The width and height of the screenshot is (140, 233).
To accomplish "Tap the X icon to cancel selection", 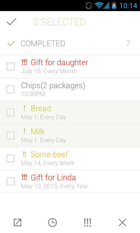I will coord(123,223).
